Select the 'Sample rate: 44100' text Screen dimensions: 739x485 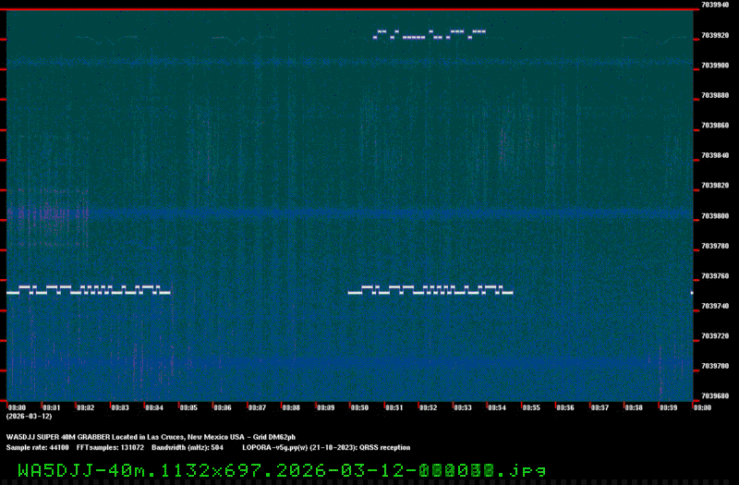(x=37, y=448)
